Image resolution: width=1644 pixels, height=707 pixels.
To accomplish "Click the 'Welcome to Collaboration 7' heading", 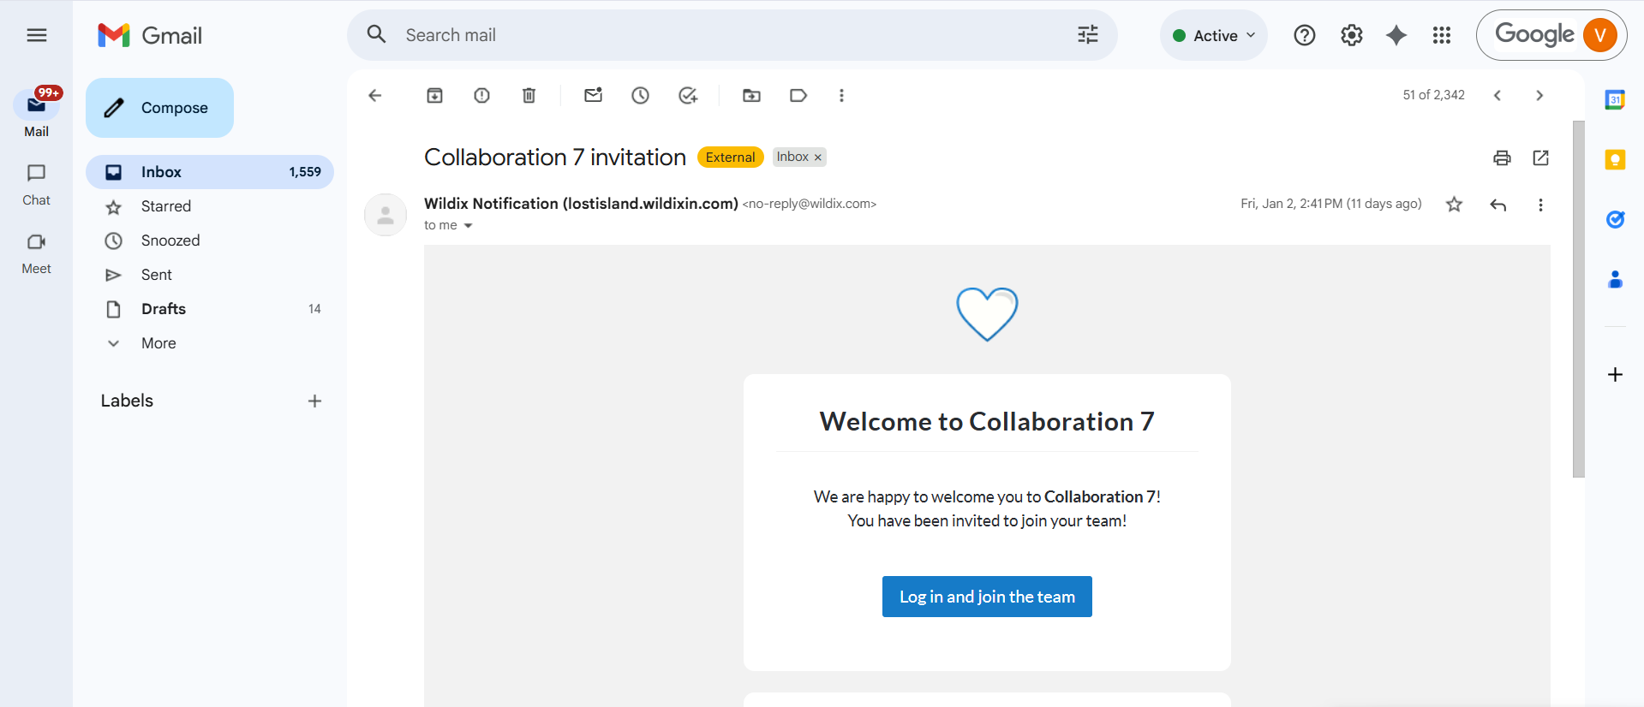I will point(987,421).
